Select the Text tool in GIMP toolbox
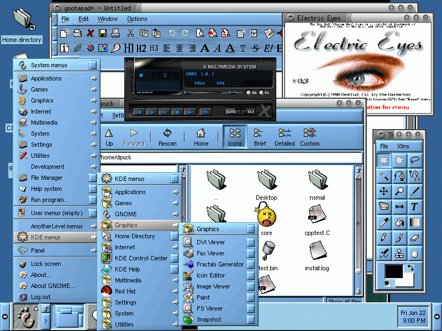The height and width of the screenshot is (331, 442). click(x=415, y=207)
